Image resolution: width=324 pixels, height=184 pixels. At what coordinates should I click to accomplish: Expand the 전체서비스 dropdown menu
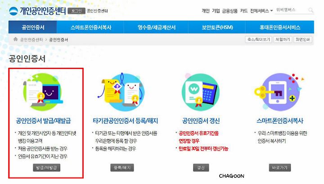pos(261,11)
